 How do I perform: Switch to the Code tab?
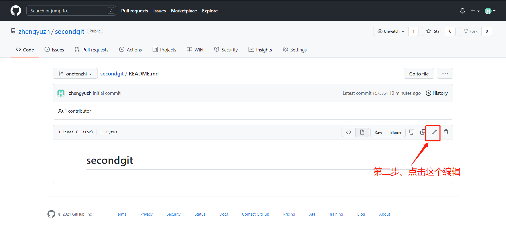point(25,50)
